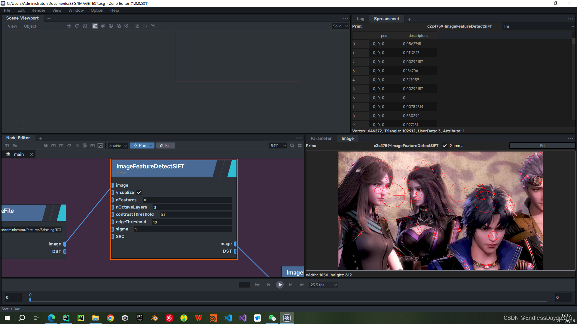
Task: Click the magnifier search icon in Node Editor
Action: pos(292,145)
